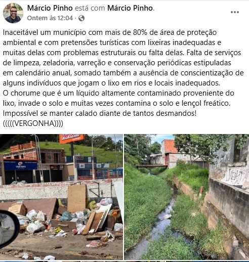Click the orange Mercado sign in photo
The width and height of the screenshot is (249, 262).
71,138
